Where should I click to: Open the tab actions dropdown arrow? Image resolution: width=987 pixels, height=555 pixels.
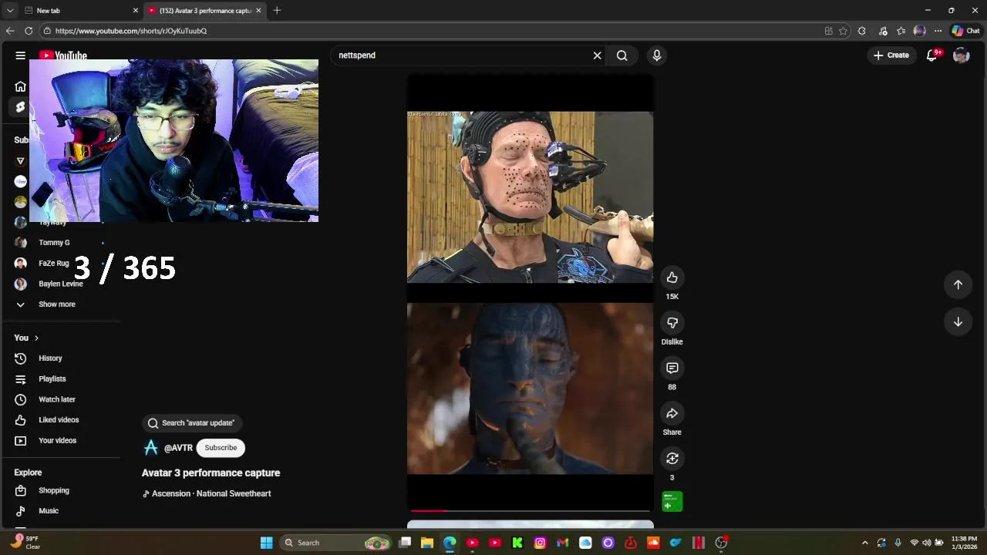(x=9, y=11)
